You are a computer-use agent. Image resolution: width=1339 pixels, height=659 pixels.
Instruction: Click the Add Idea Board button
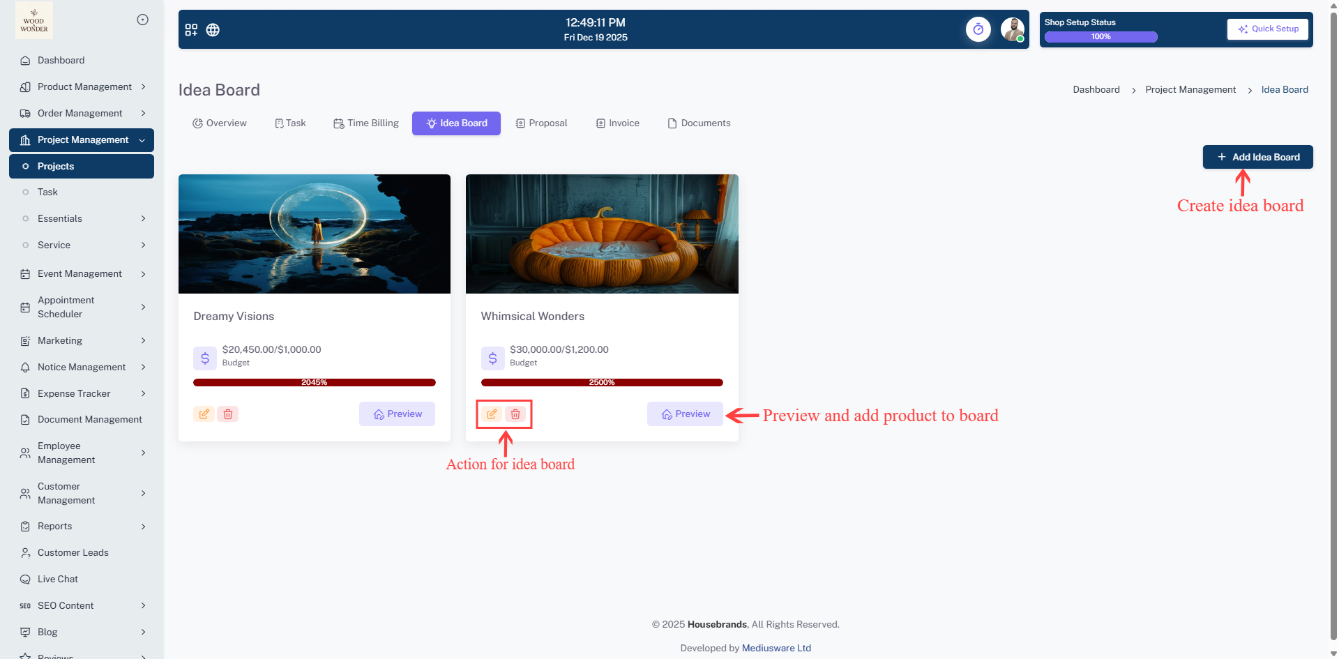point(1257,157)
